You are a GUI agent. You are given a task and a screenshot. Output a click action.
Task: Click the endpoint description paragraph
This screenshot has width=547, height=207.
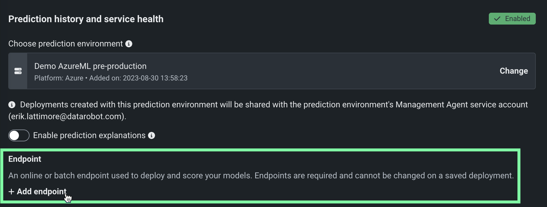[x=261, y=176]
